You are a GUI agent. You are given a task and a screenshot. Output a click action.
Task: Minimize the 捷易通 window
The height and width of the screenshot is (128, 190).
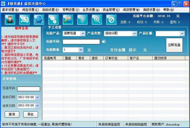point(174,4)
